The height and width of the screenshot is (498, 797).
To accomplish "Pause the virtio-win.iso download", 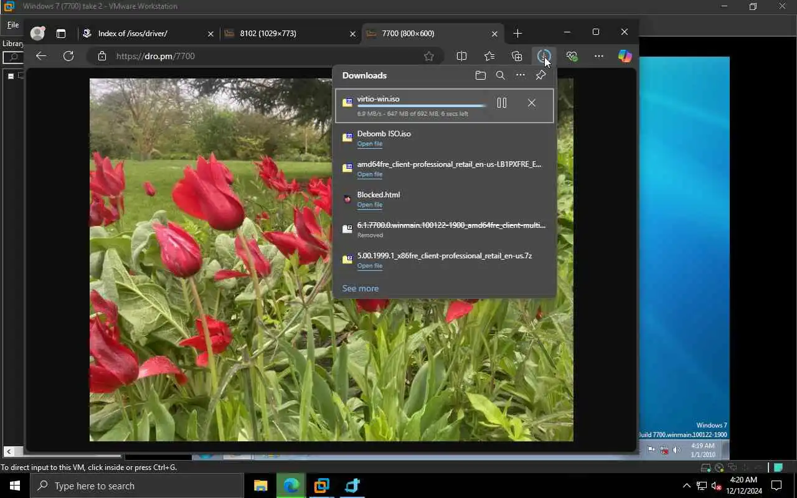I will tap(502, 103).
